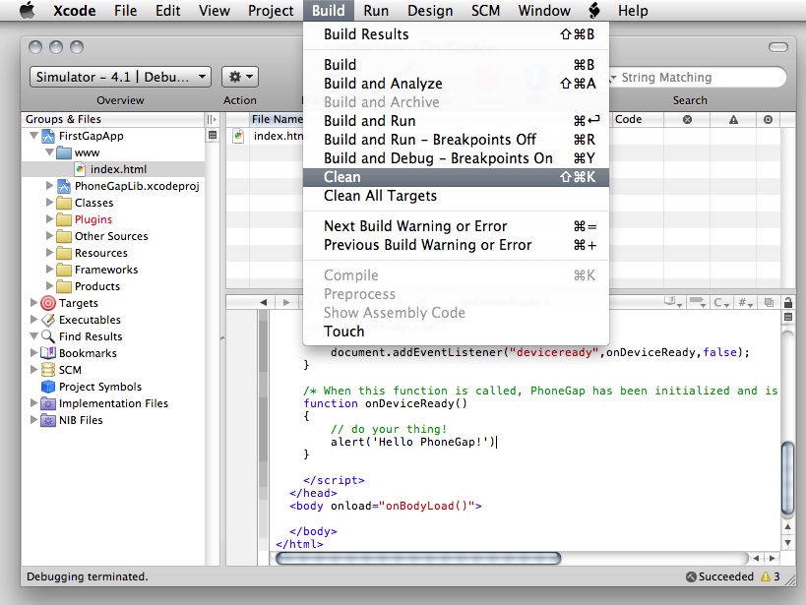Click the Plugins folder icon
This screenshot has width=806, height=605.
coord(64,219)
